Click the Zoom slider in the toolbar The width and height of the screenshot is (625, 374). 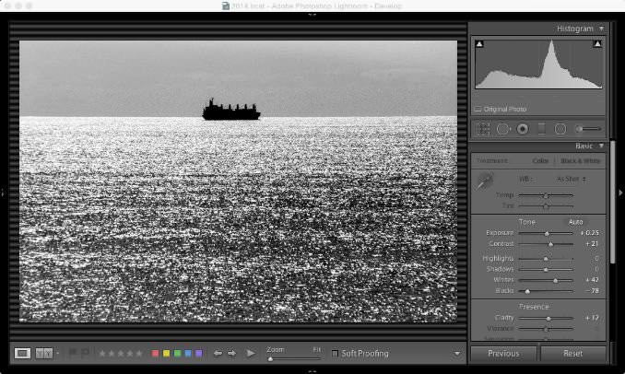pyautogui.click(x=295, y=359)
